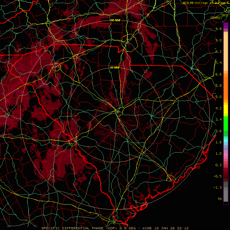
Task: Pick the purple segment atop the color bar
Action: (x=226, y=26)
